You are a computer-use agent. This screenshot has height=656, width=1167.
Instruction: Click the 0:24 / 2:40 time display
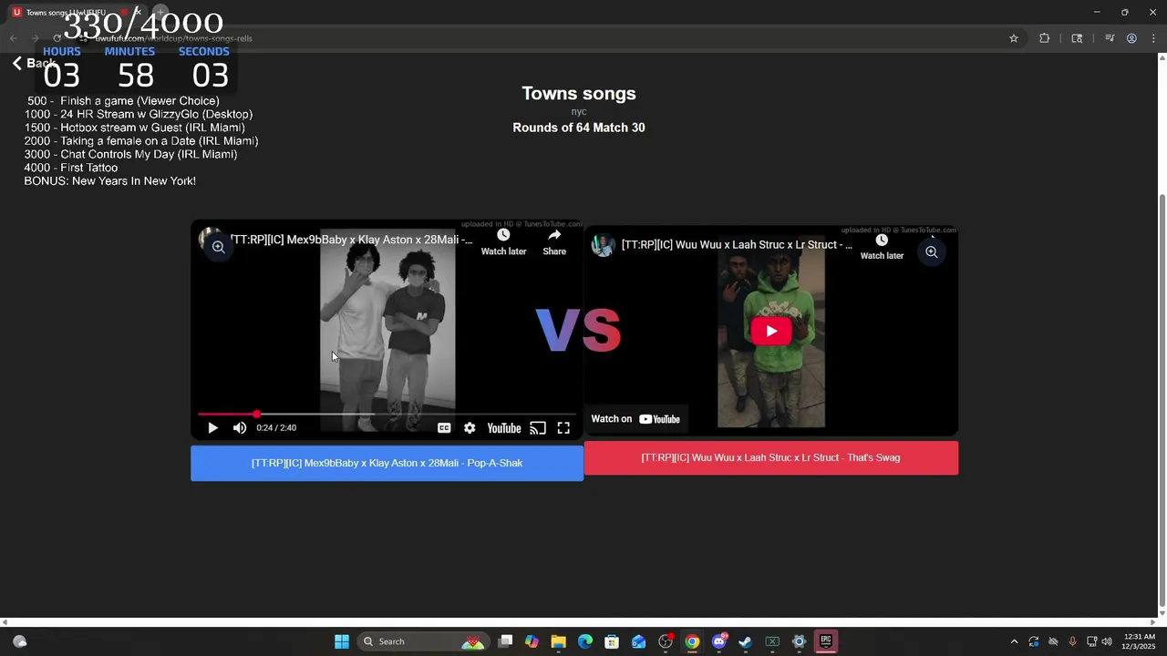pyautogui.click(x=276, y=428)
